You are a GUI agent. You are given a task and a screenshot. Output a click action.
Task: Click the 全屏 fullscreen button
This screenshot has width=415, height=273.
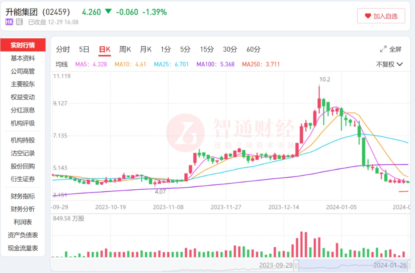tap(391, 49)
